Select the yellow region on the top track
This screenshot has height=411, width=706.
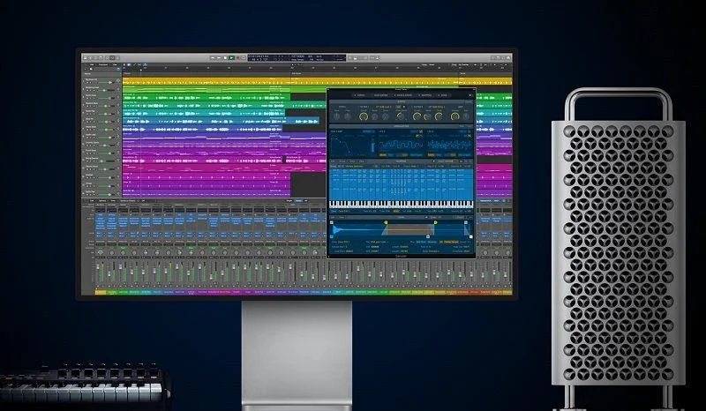point(318,81)
